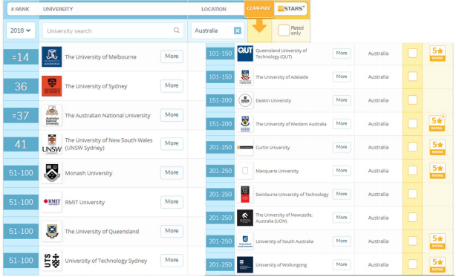Image resolution: width=456 pixels, height=277 pixels.
Task: Click More for Monash University
Action: pyautogui.click(x=172, y=172)
